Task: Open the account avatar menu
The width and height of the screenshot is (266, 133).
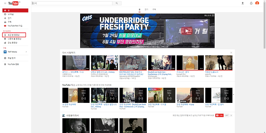Action: (257, 3)
